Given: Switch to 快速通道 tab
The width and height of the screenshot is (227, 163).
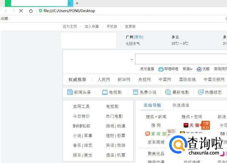Looking at the screenshot, I should (x=181, y=105).
